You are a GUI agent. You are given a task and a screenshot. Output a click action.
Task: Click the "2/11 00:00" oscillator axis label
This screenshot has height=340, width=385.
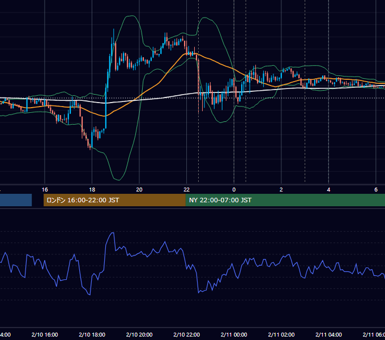(234, 334)
